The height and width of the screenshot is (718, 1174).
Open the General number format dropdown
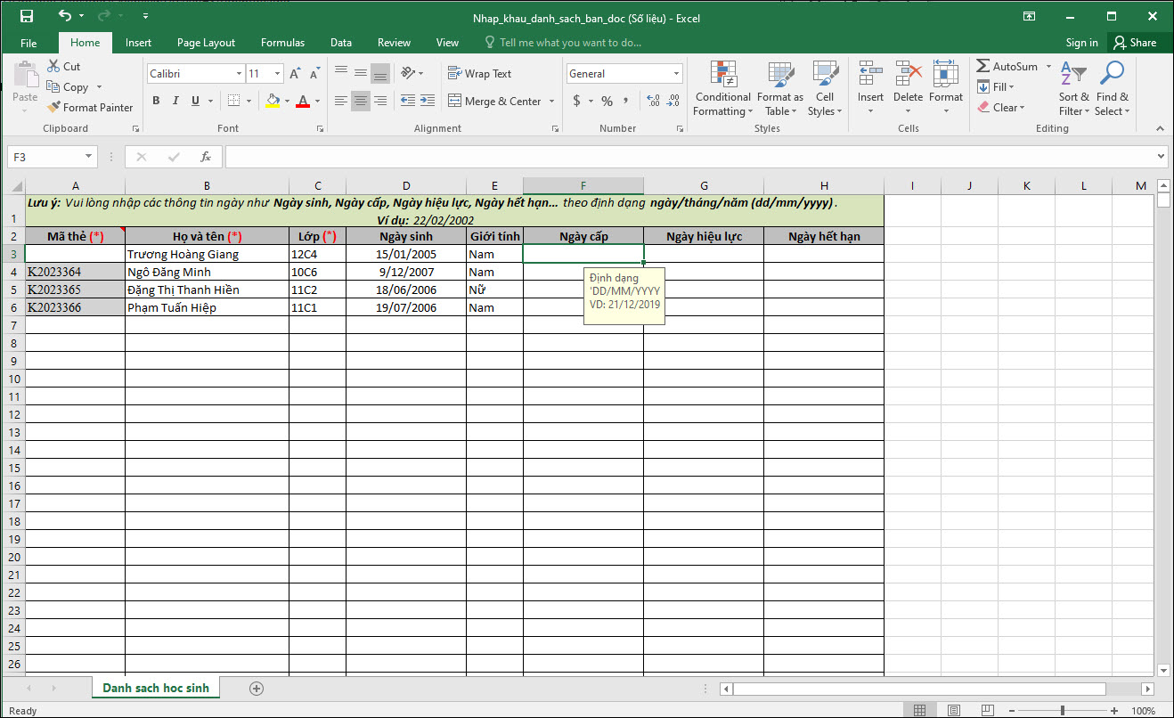click(677, 74)
